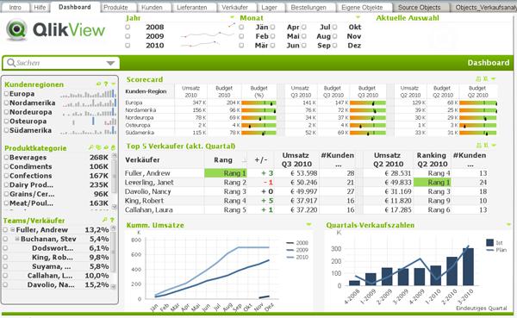This screenshot has height=318, width=517.
Task: Click the clear selection icon in Kundenregionen header
Action: (x=98, y=84)
